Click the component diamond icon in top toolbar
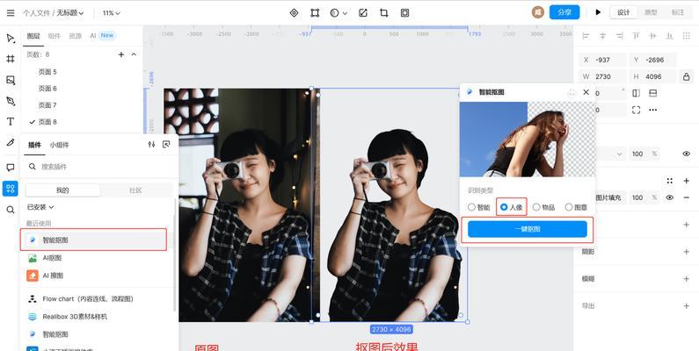 click(294, 13)
